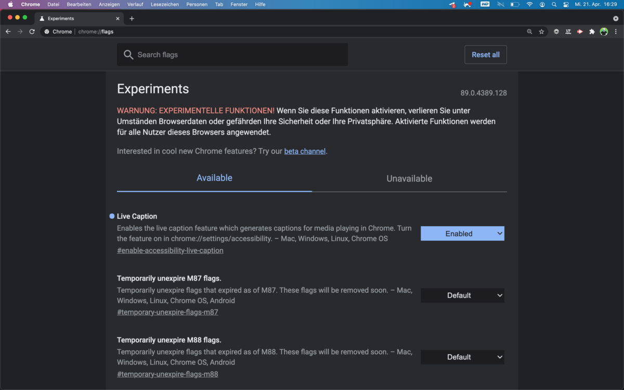The height and width of the screenshot is (390, 624).
Task: Bookmark this page with the star icon
Action: [x=541, y=32]
